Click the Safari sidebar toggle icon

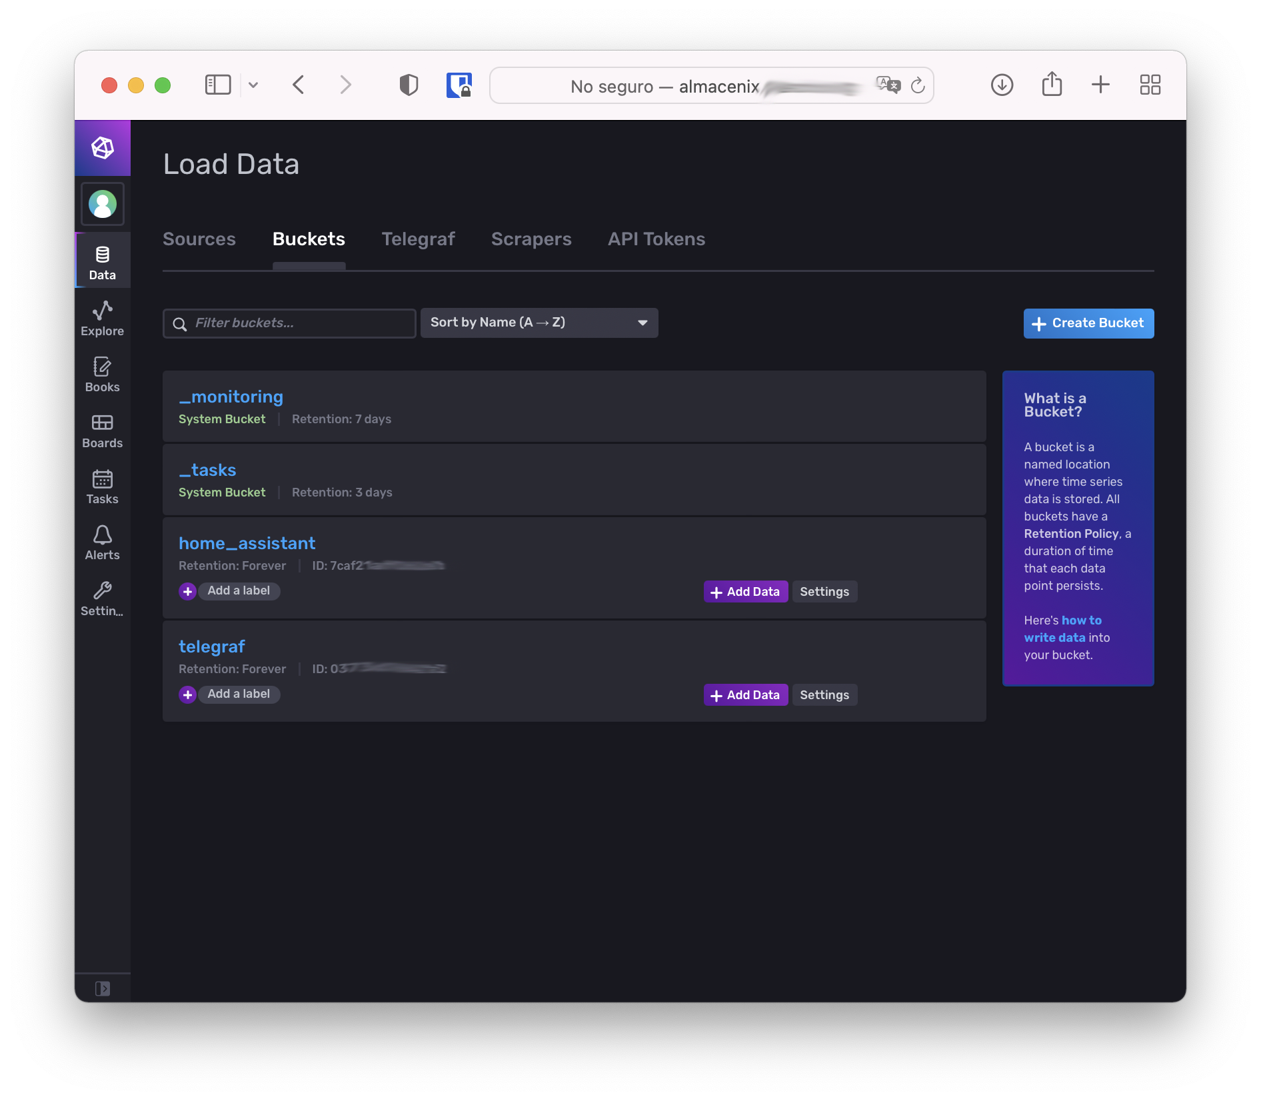(218, 85)
